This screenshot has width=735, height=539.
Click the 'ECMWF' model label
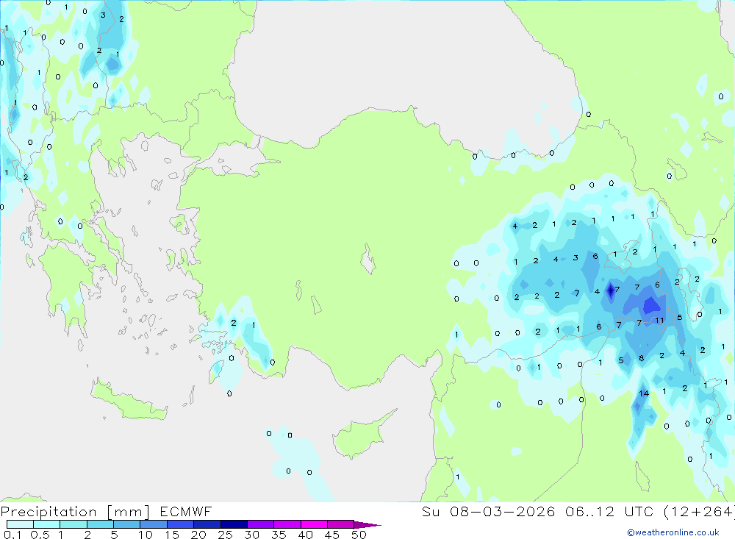186,512
